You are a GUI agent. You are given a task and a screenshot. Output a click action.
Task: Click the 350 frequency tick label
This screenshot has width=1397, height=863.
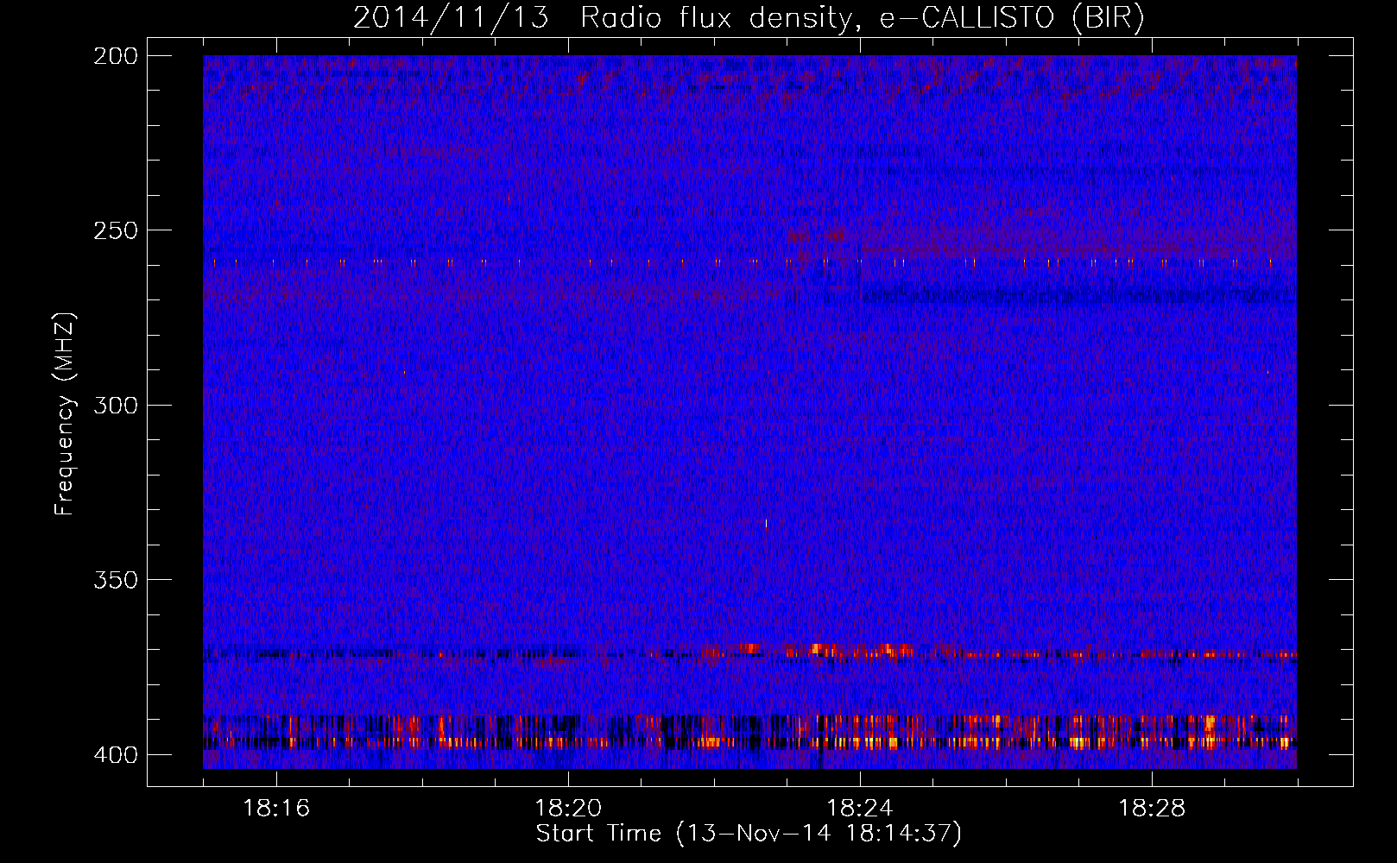(x=116, y=579)
